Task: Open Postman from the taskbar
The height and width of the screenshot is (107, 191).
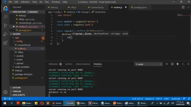Action: (x=118, y=103)
